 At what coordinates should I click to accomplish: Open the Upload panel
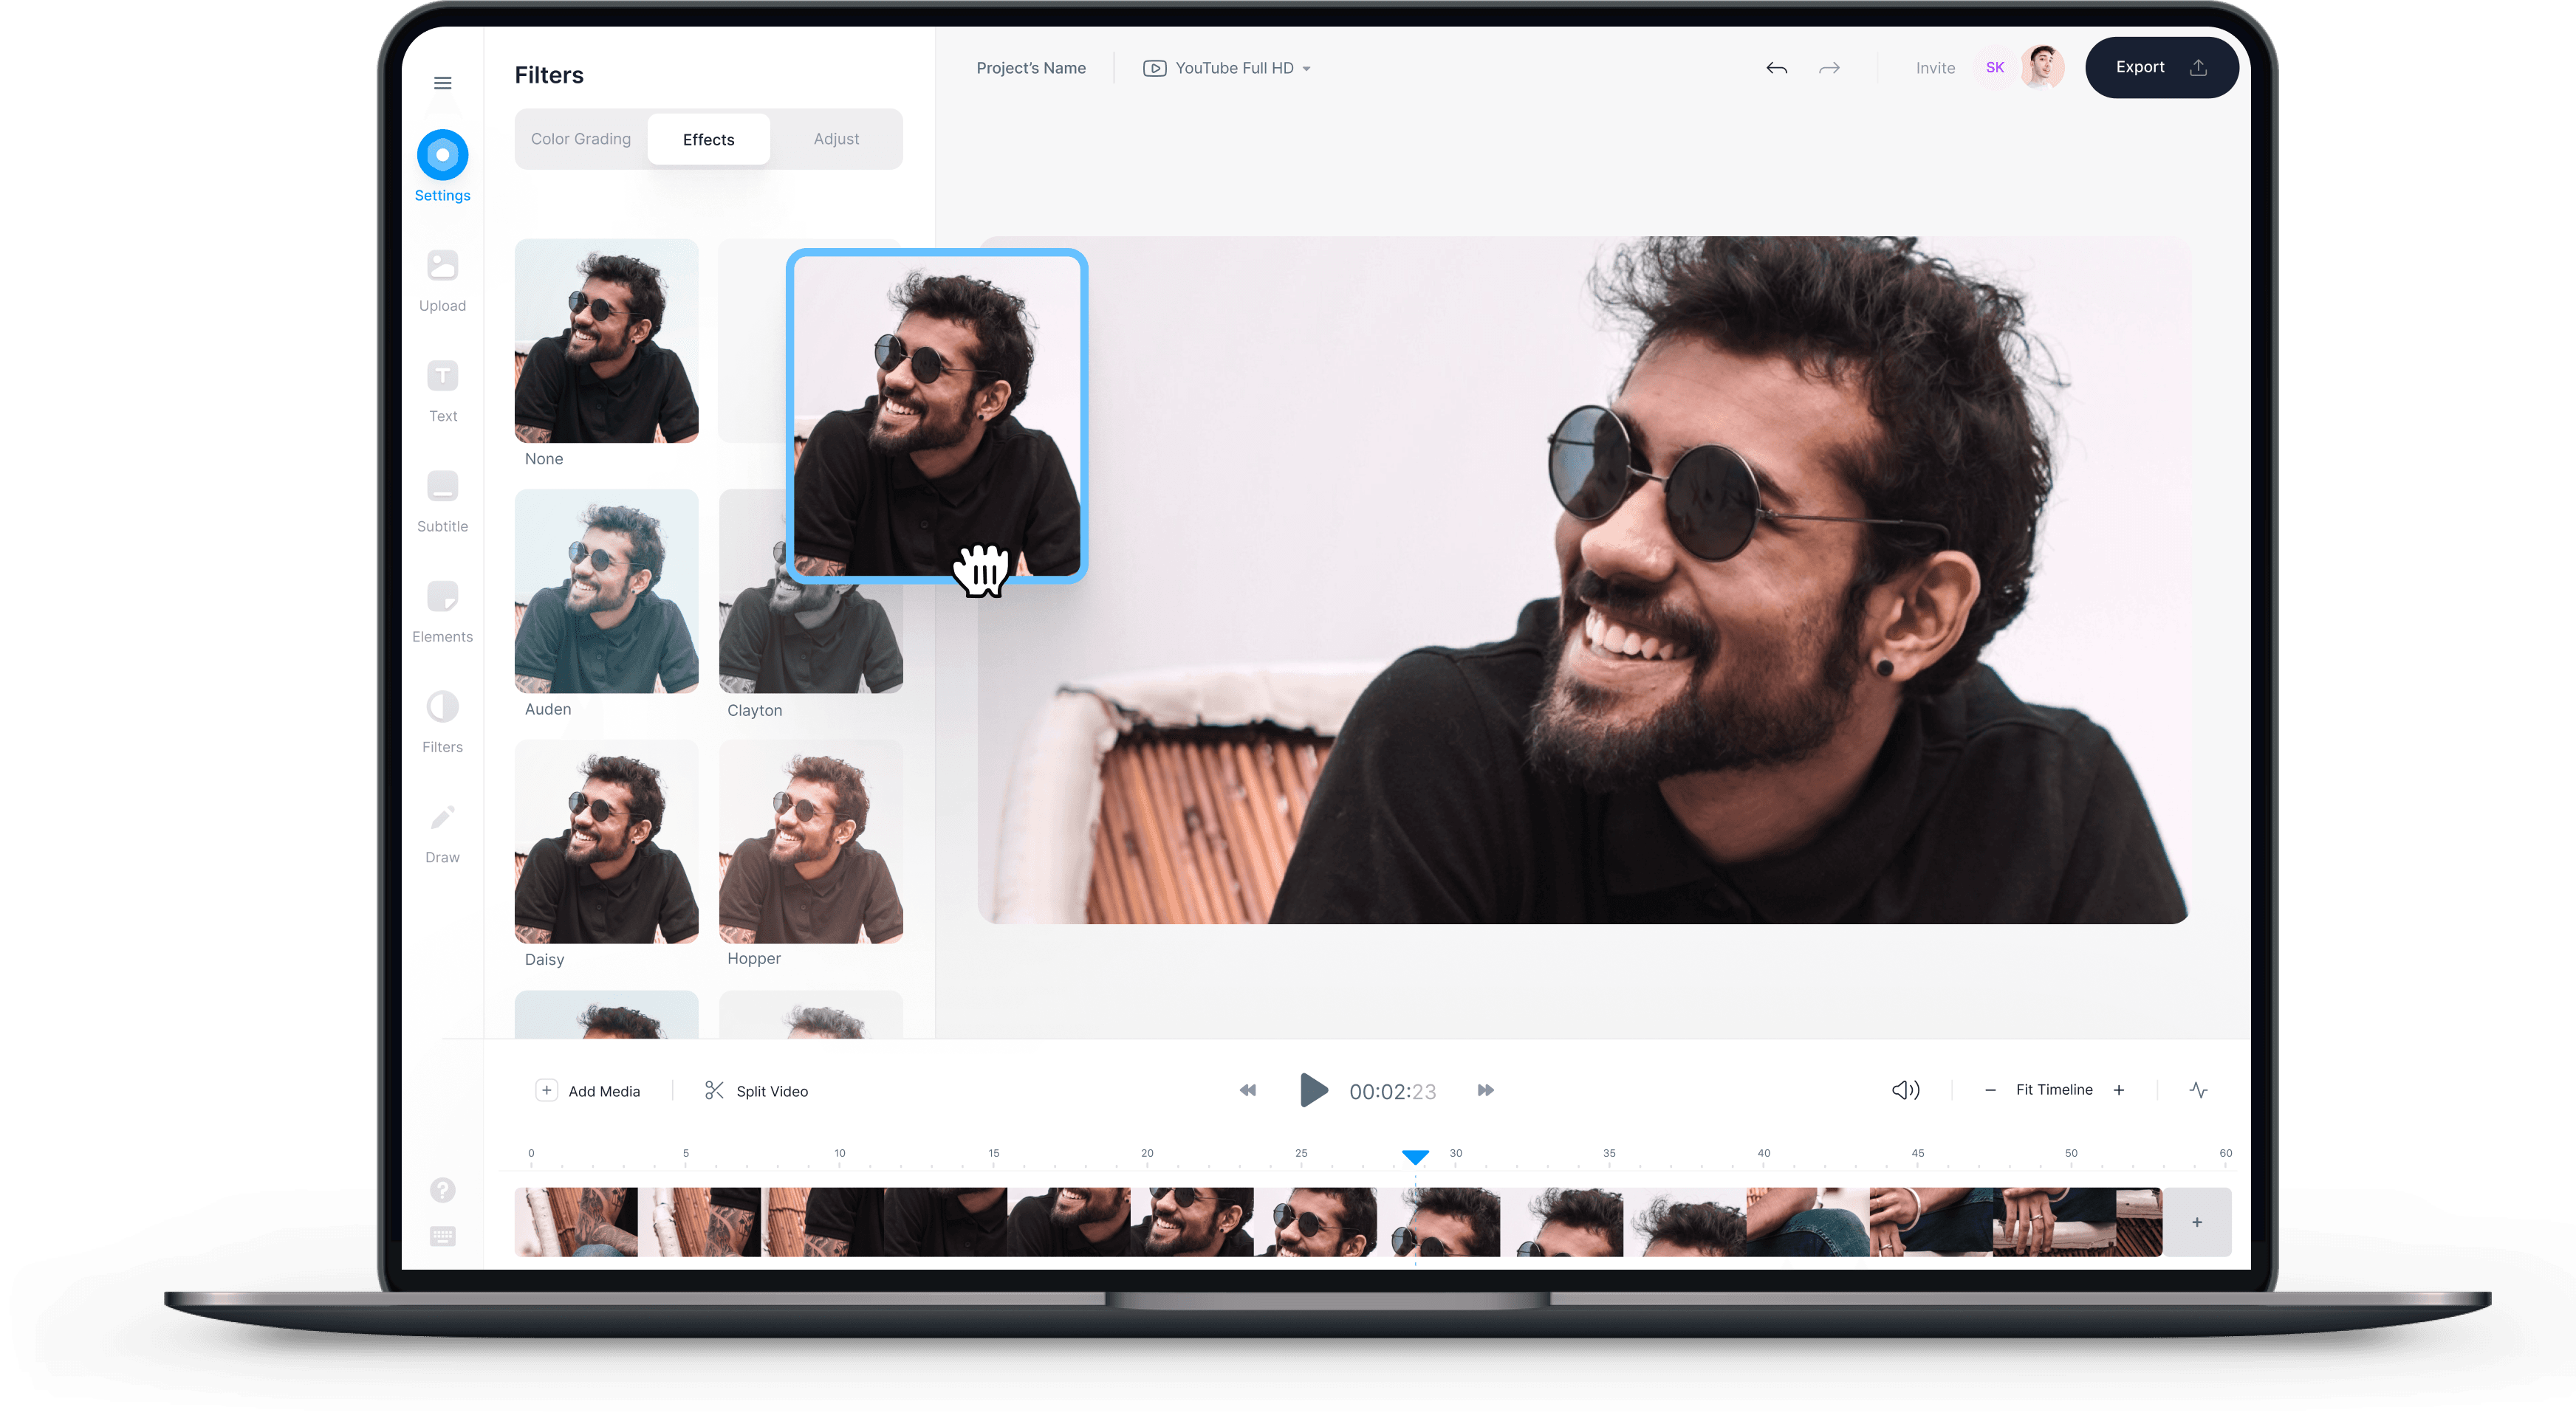[442, 278]
